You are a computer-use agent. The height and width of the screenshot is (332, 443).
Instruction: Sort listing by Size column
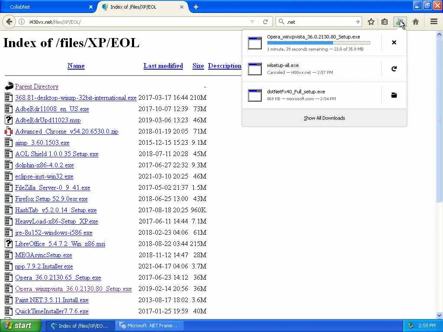[x=198, y=66]
